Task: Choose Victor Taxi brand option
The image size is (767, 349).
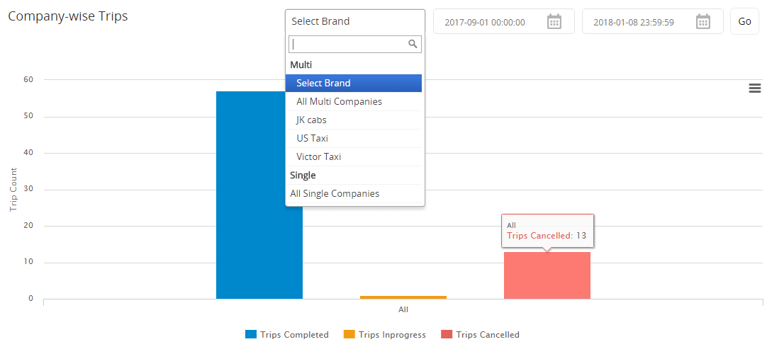Action: [318, 156]
